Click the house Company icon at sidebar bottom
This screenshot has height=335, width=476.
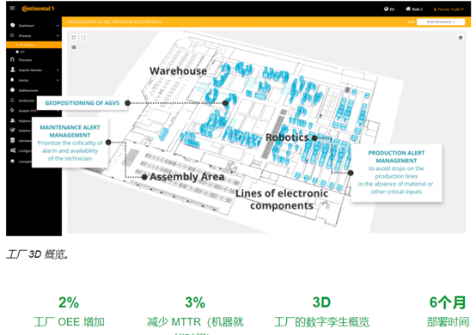pyautogui.click(x=12, y=161)
